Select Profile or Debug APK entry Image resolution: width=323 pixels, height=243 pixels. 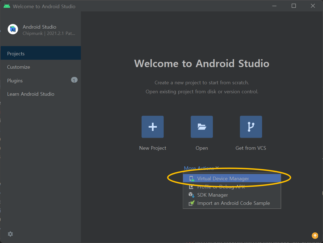[232, 187]
